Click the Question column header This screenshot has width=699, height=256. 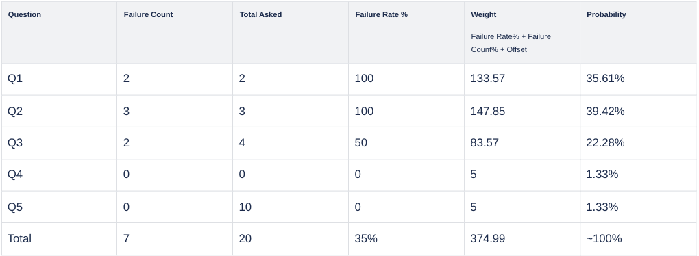click(x=25, y=14)
